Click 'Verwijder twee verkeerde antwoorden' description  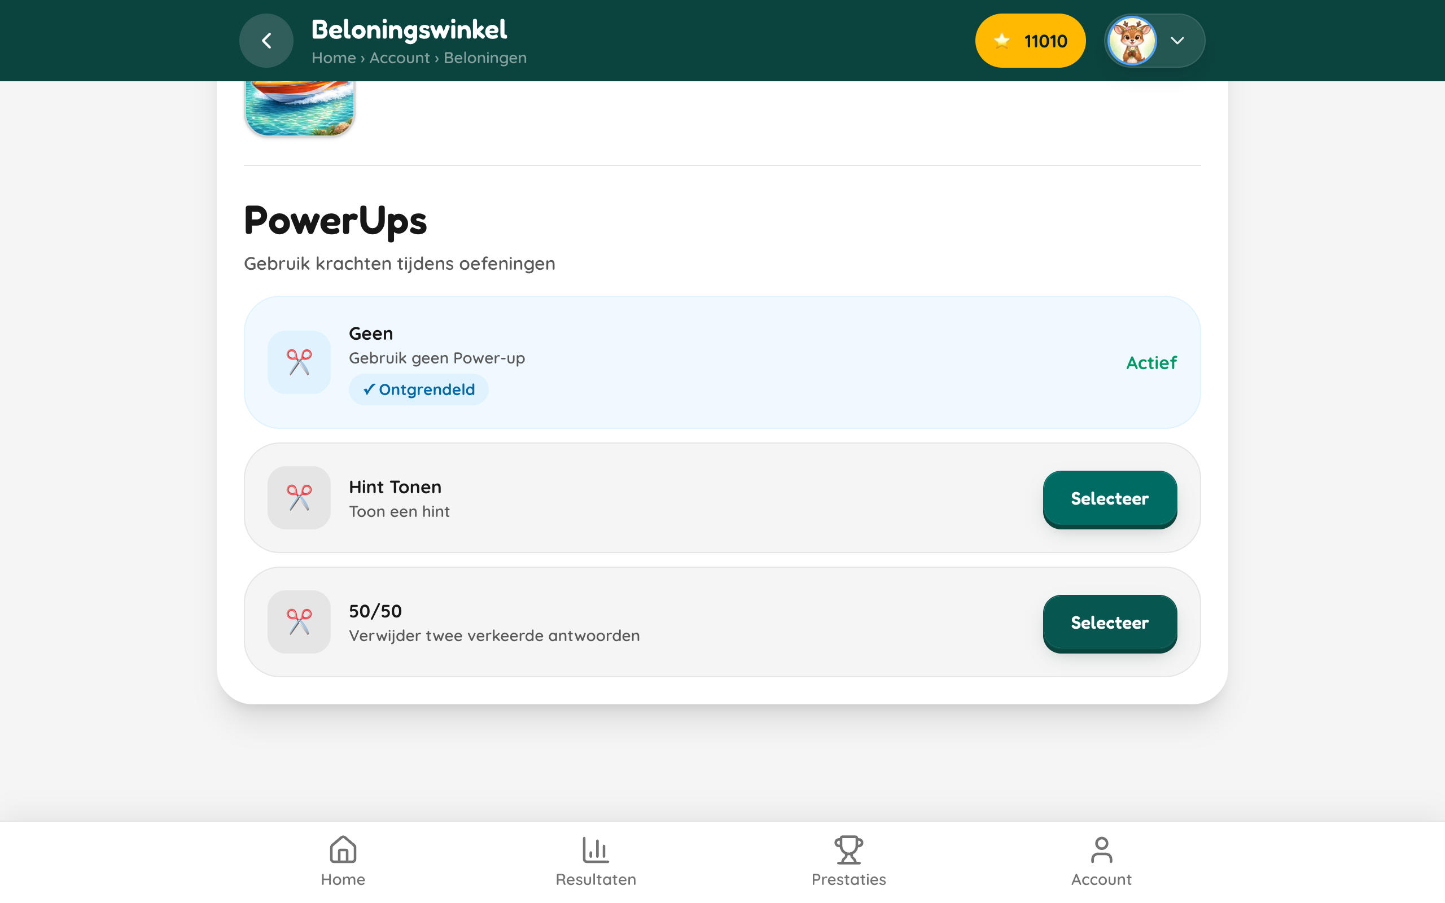(494, 635)
